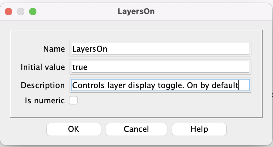273x147 pixels.
Task: Click 'LayersOn' text inside Name field
Action: pos(90,49)
